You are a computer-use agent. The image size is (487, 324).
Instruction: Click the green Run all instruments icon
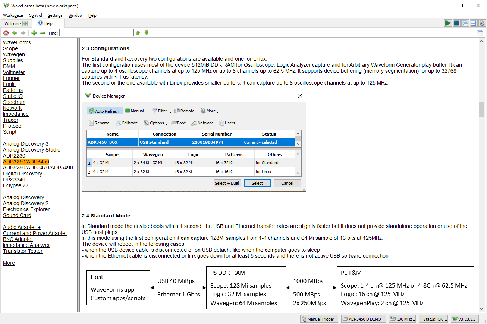(448, 23)
